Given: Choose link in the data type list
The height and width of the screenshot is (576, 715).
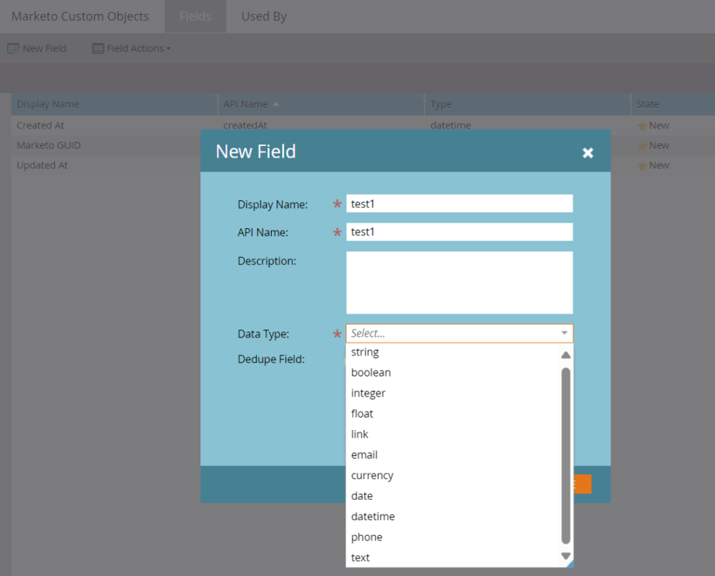Looking at the screenshot, I should click(x=359, y=435).
